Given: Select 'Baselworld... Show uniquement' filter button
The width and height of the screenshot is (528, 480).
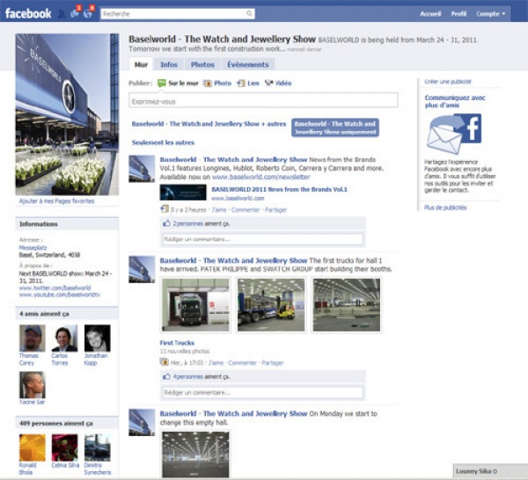Looking at the screenshot, I should (x=335, y=127).
